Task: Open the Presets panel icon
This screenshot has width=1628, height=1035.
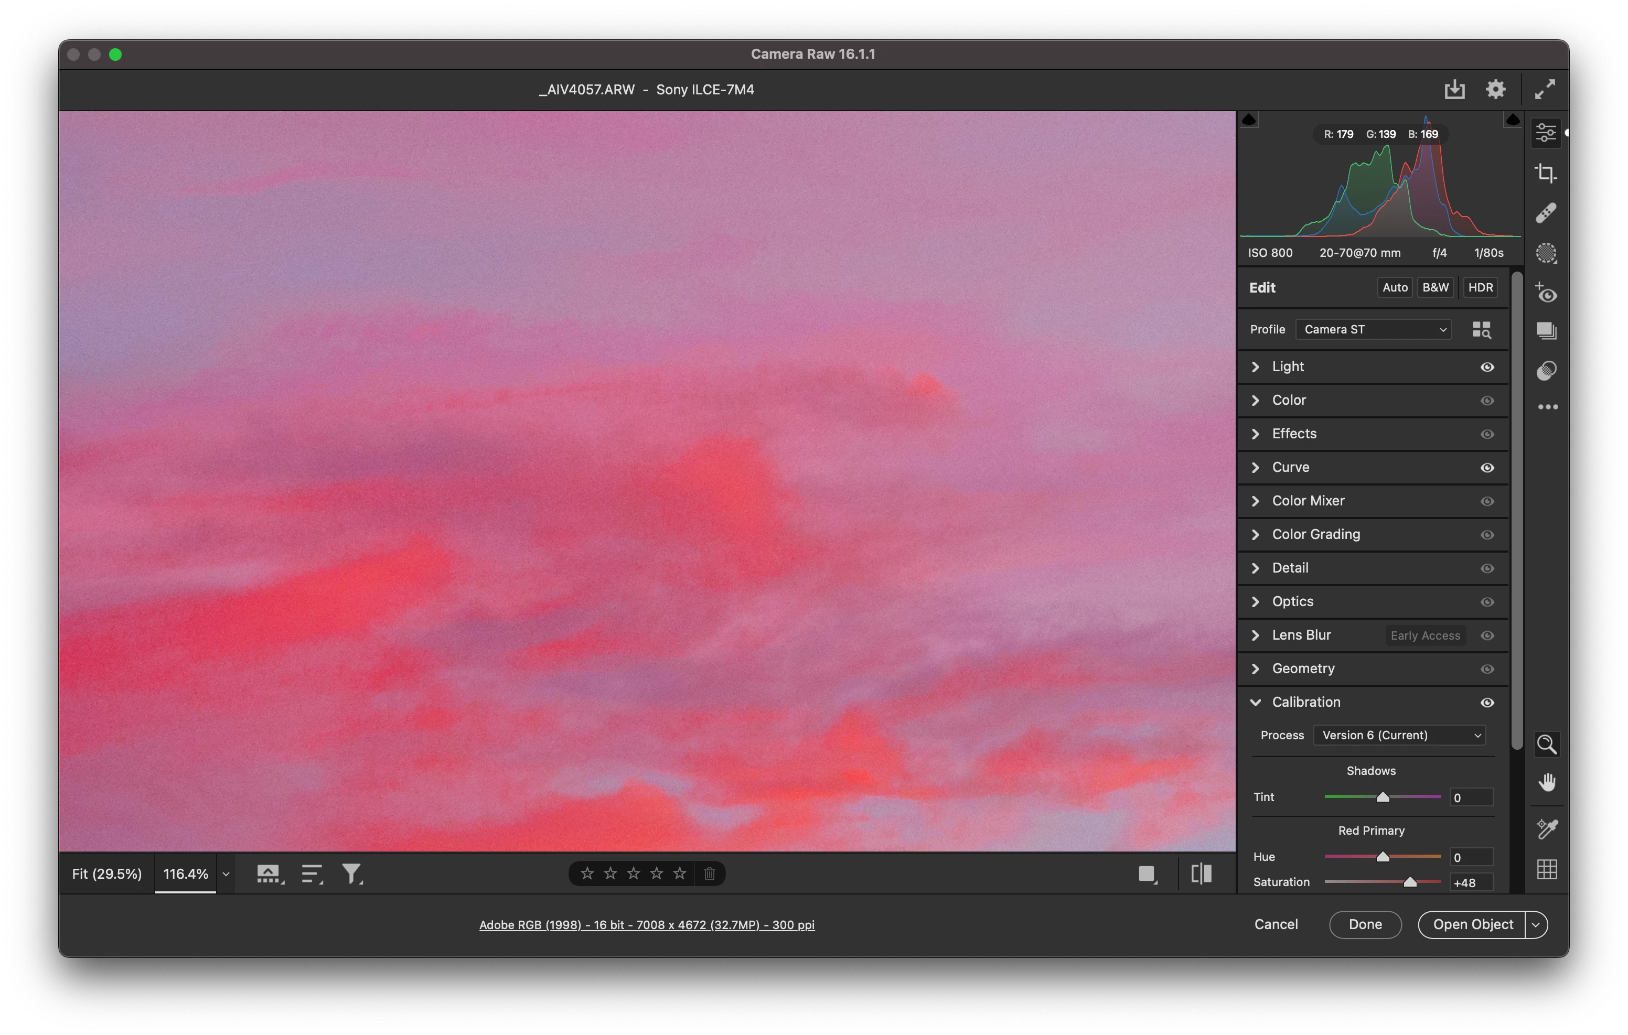Action: click(x=1546, y=371)
